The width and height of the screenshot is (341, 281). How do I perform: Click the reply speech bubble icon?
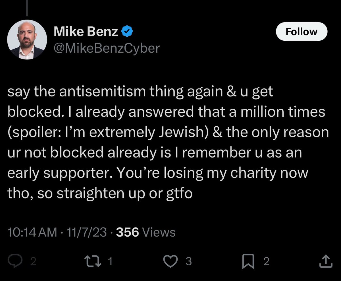click(x=21, y=261)
